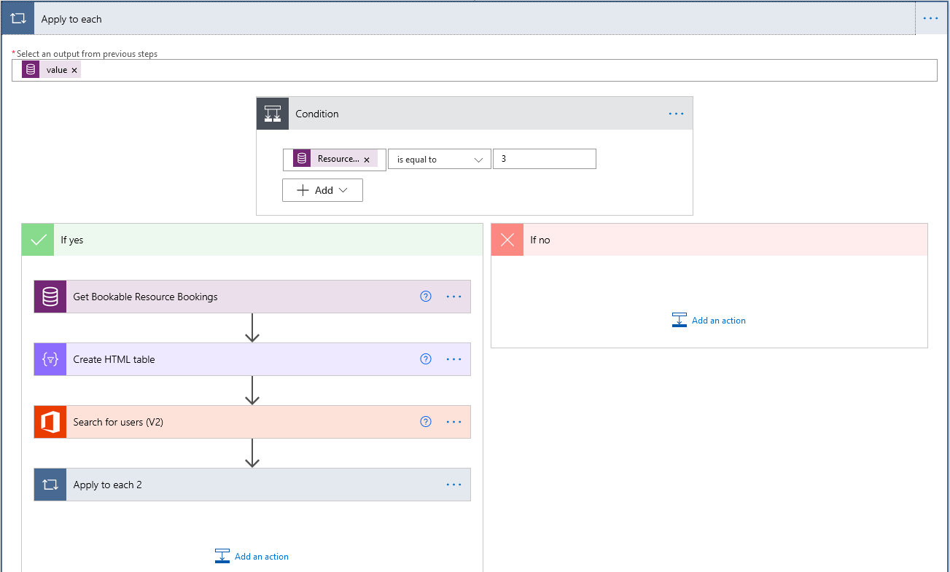Expand the Apply to each 2 step
Image resolution: width=950 pixels, height=572 pixels.
tap(252, 485)
